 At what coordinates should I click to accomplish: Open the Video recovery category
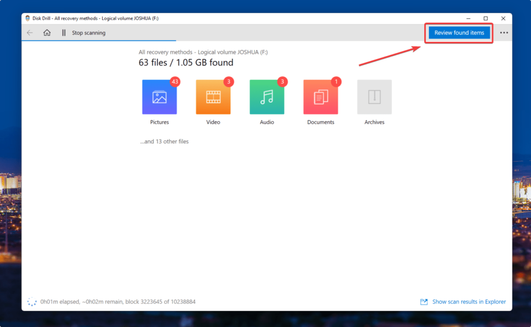click(x=213, y=96)
